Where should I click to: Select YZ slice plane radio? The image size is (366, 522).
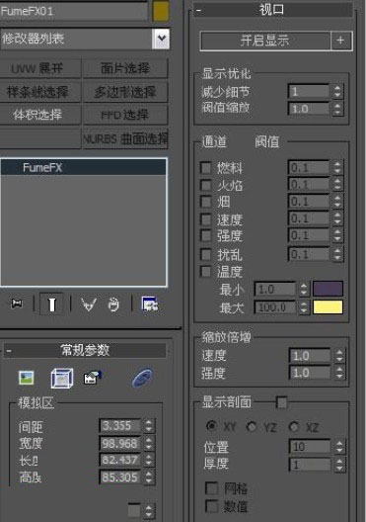coord(253,426)
